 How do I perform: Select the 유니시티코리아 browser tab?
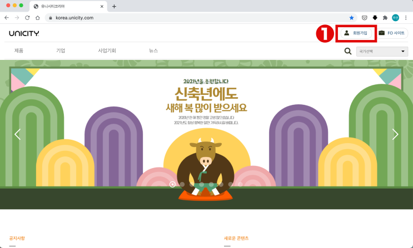pyautogui.click(x=68, y=6)
